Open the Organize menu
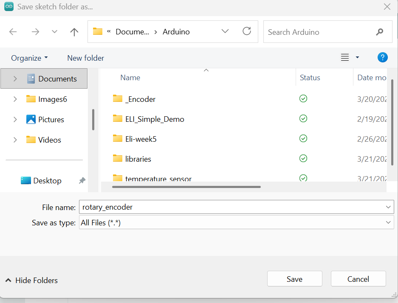Image resolution: width=398 pixels, height=303 pixels. [29, 58]
